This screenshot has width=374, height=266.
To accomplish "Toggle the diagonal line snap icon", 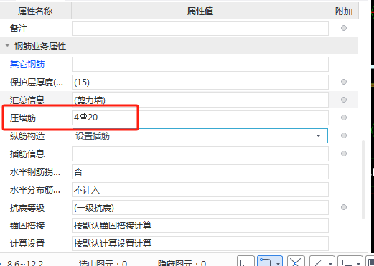I will point(319,262).
